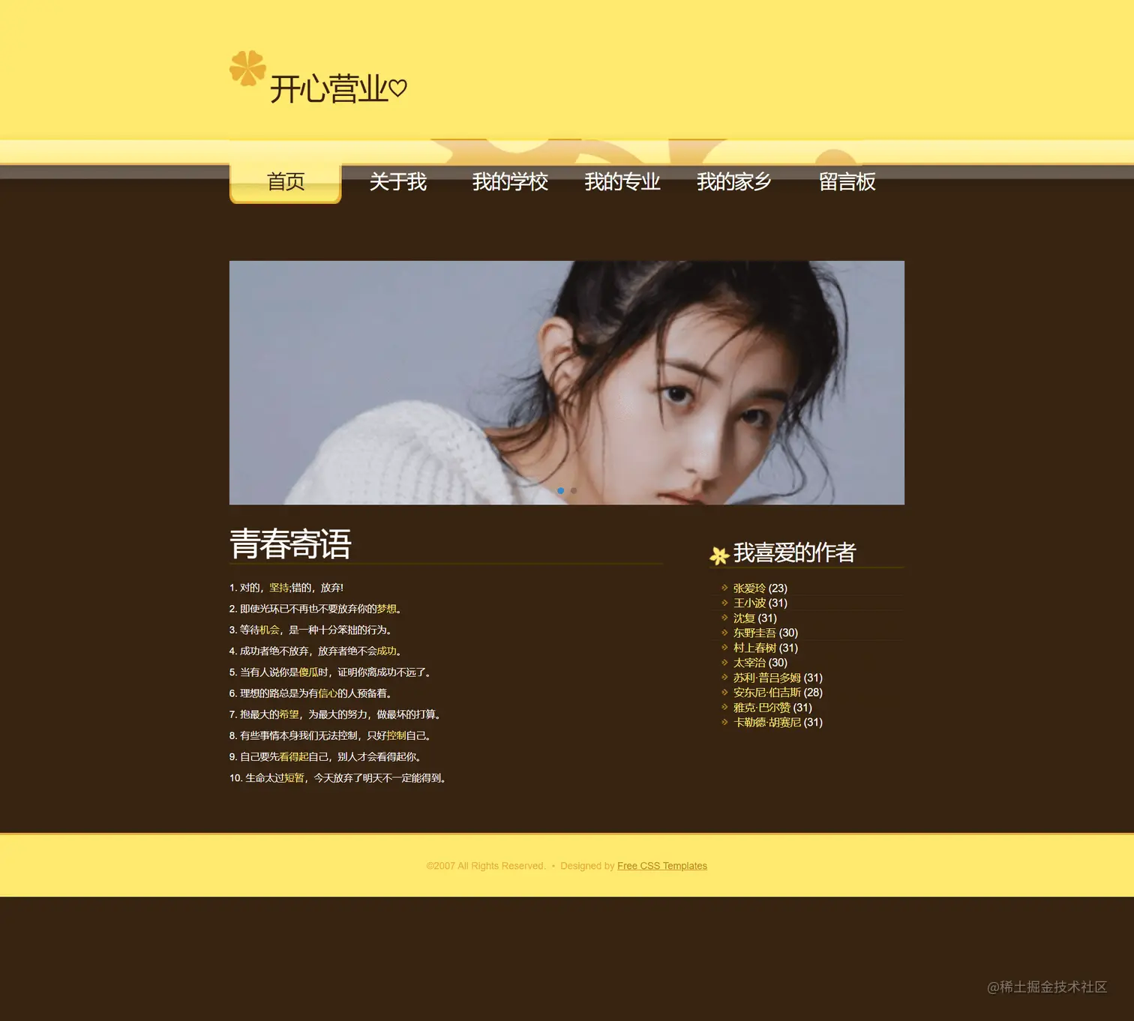Image resolution: width=1134 pixels, height=1021 pixels.
Task: Navigate to 我的家乡 page
Action: click(x=734, y=182)
